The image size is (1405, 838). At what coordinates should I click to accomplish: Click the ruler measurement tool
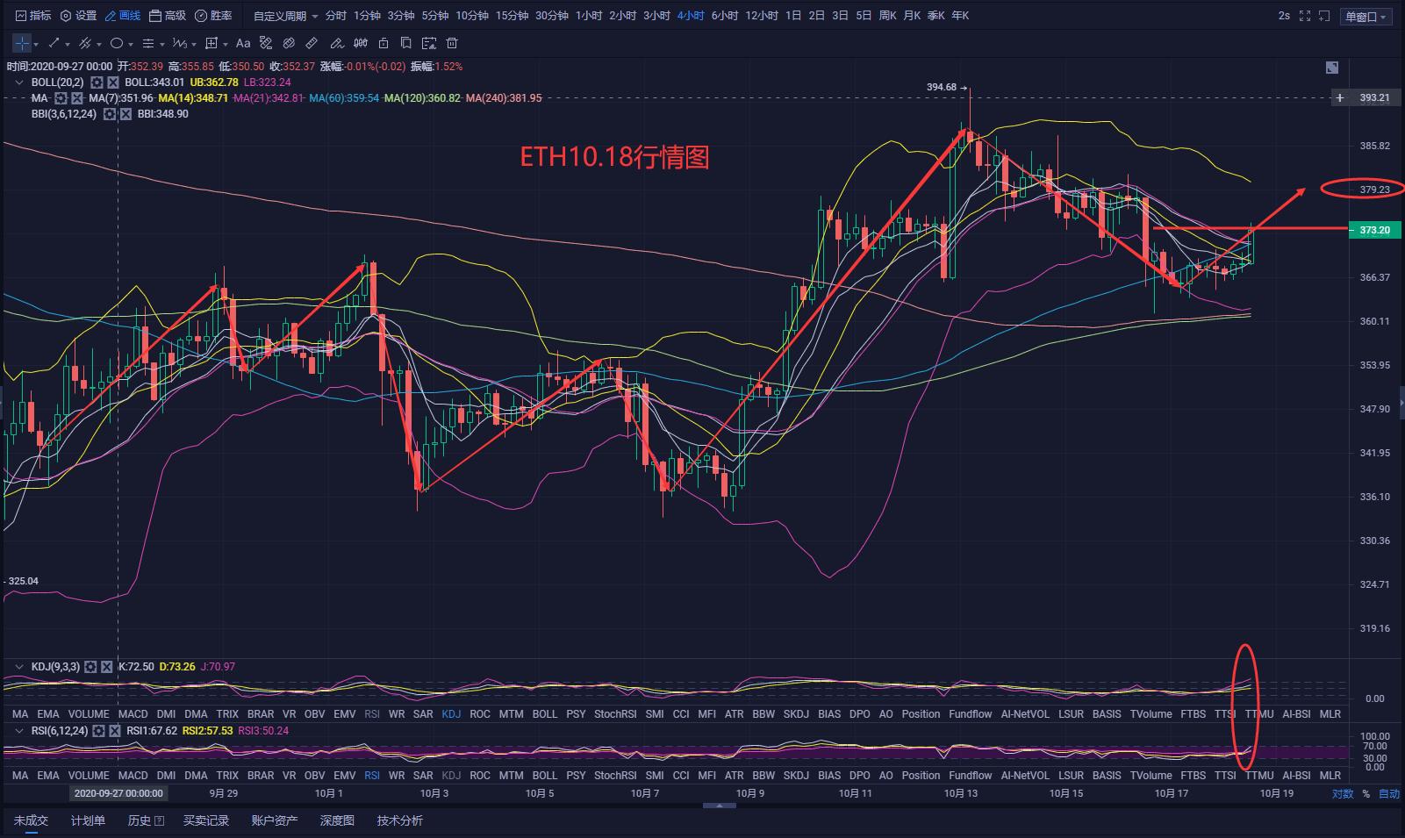(x=312, y=43)
